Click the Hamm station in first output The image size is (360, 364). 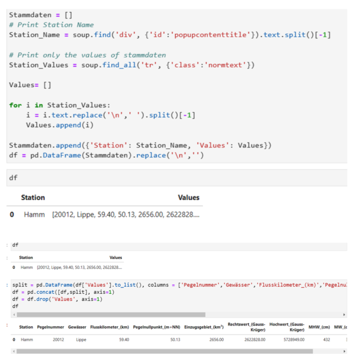point(35,214)
